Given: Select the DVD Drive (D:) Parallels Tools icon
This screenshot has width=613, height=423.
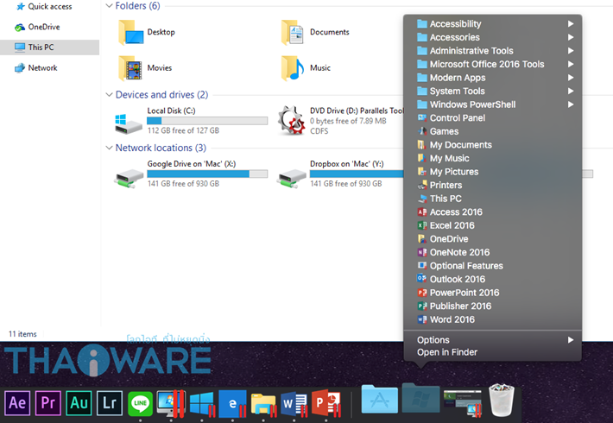Looking at the screenshot, I should pyautogui.click(x=291, y=121).
